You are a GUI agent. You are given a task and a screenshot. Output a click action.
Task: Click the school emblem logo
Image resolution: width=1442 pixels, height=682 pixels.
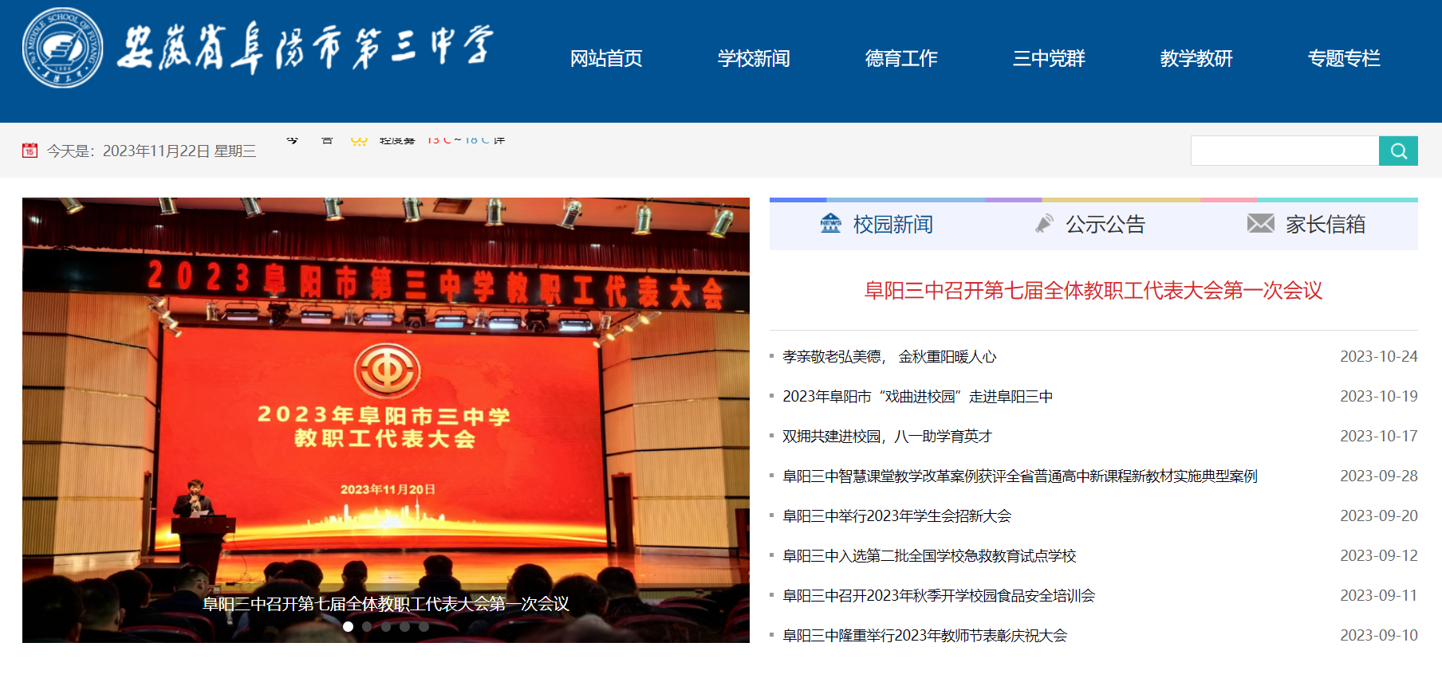tap(62, 48)
